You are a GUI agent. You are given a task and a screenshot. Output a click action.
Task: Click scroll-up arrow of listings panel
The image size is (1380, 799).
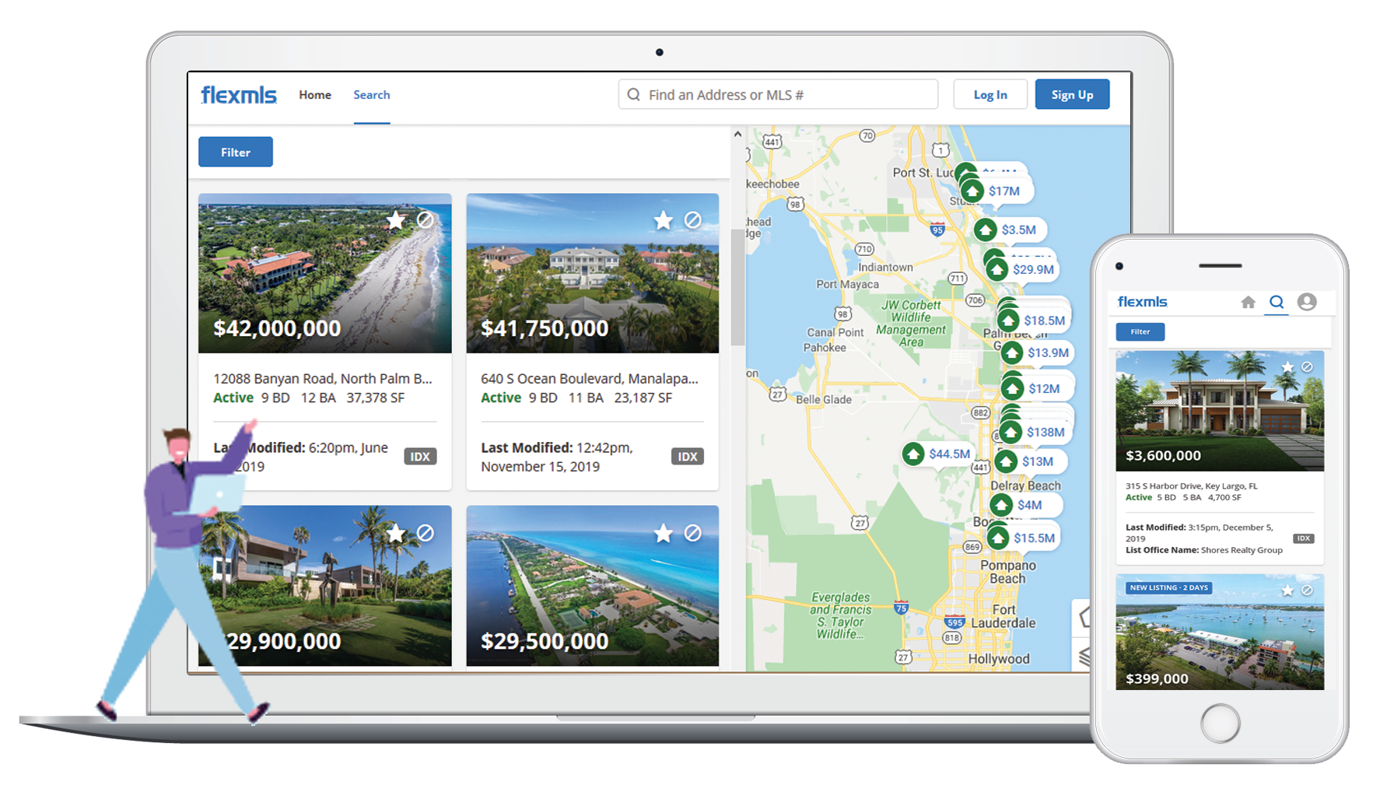click(737, 135)
